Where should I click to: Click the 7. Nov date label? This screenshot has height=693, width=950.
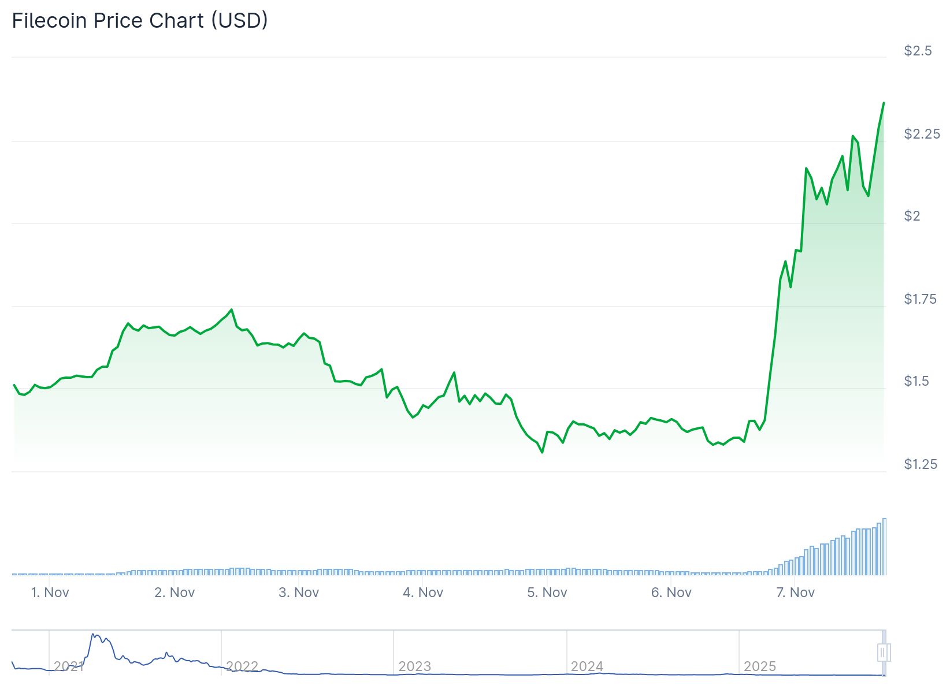pyautogui.click(x=795, y=593)
